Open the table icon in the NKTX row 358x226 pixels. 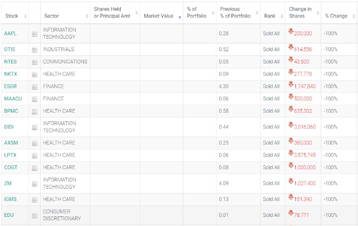34,75
